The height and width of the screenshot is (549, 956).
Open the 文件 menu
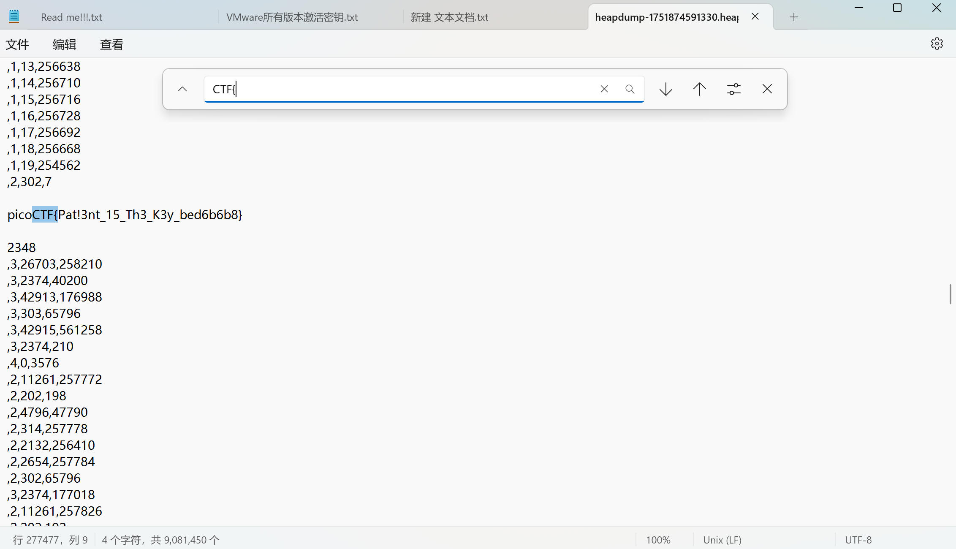point(17,44)
